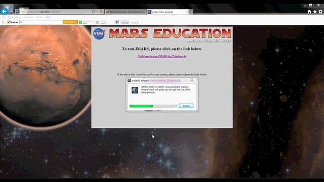Open a new browser tab
Image resolution: width=324 pixels, height=182 pixels.
click(x=191, y=12)
